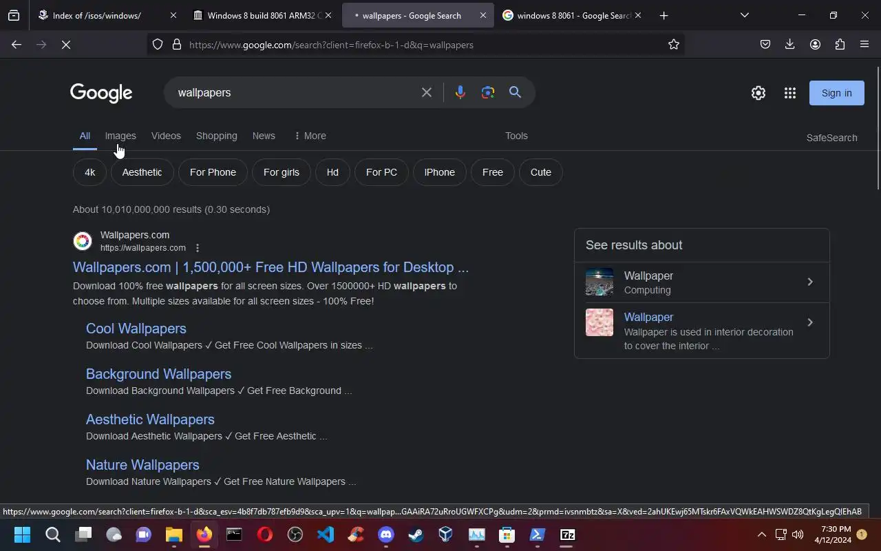
Task: Open the News results tab
Action: pyautogui.click(x=264, y=136)
